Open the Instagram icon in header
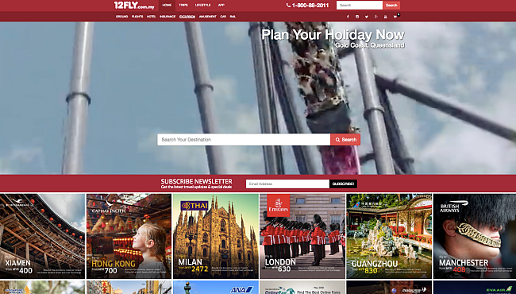This screenshot has height=294, width=516. (x=357, y=17)
